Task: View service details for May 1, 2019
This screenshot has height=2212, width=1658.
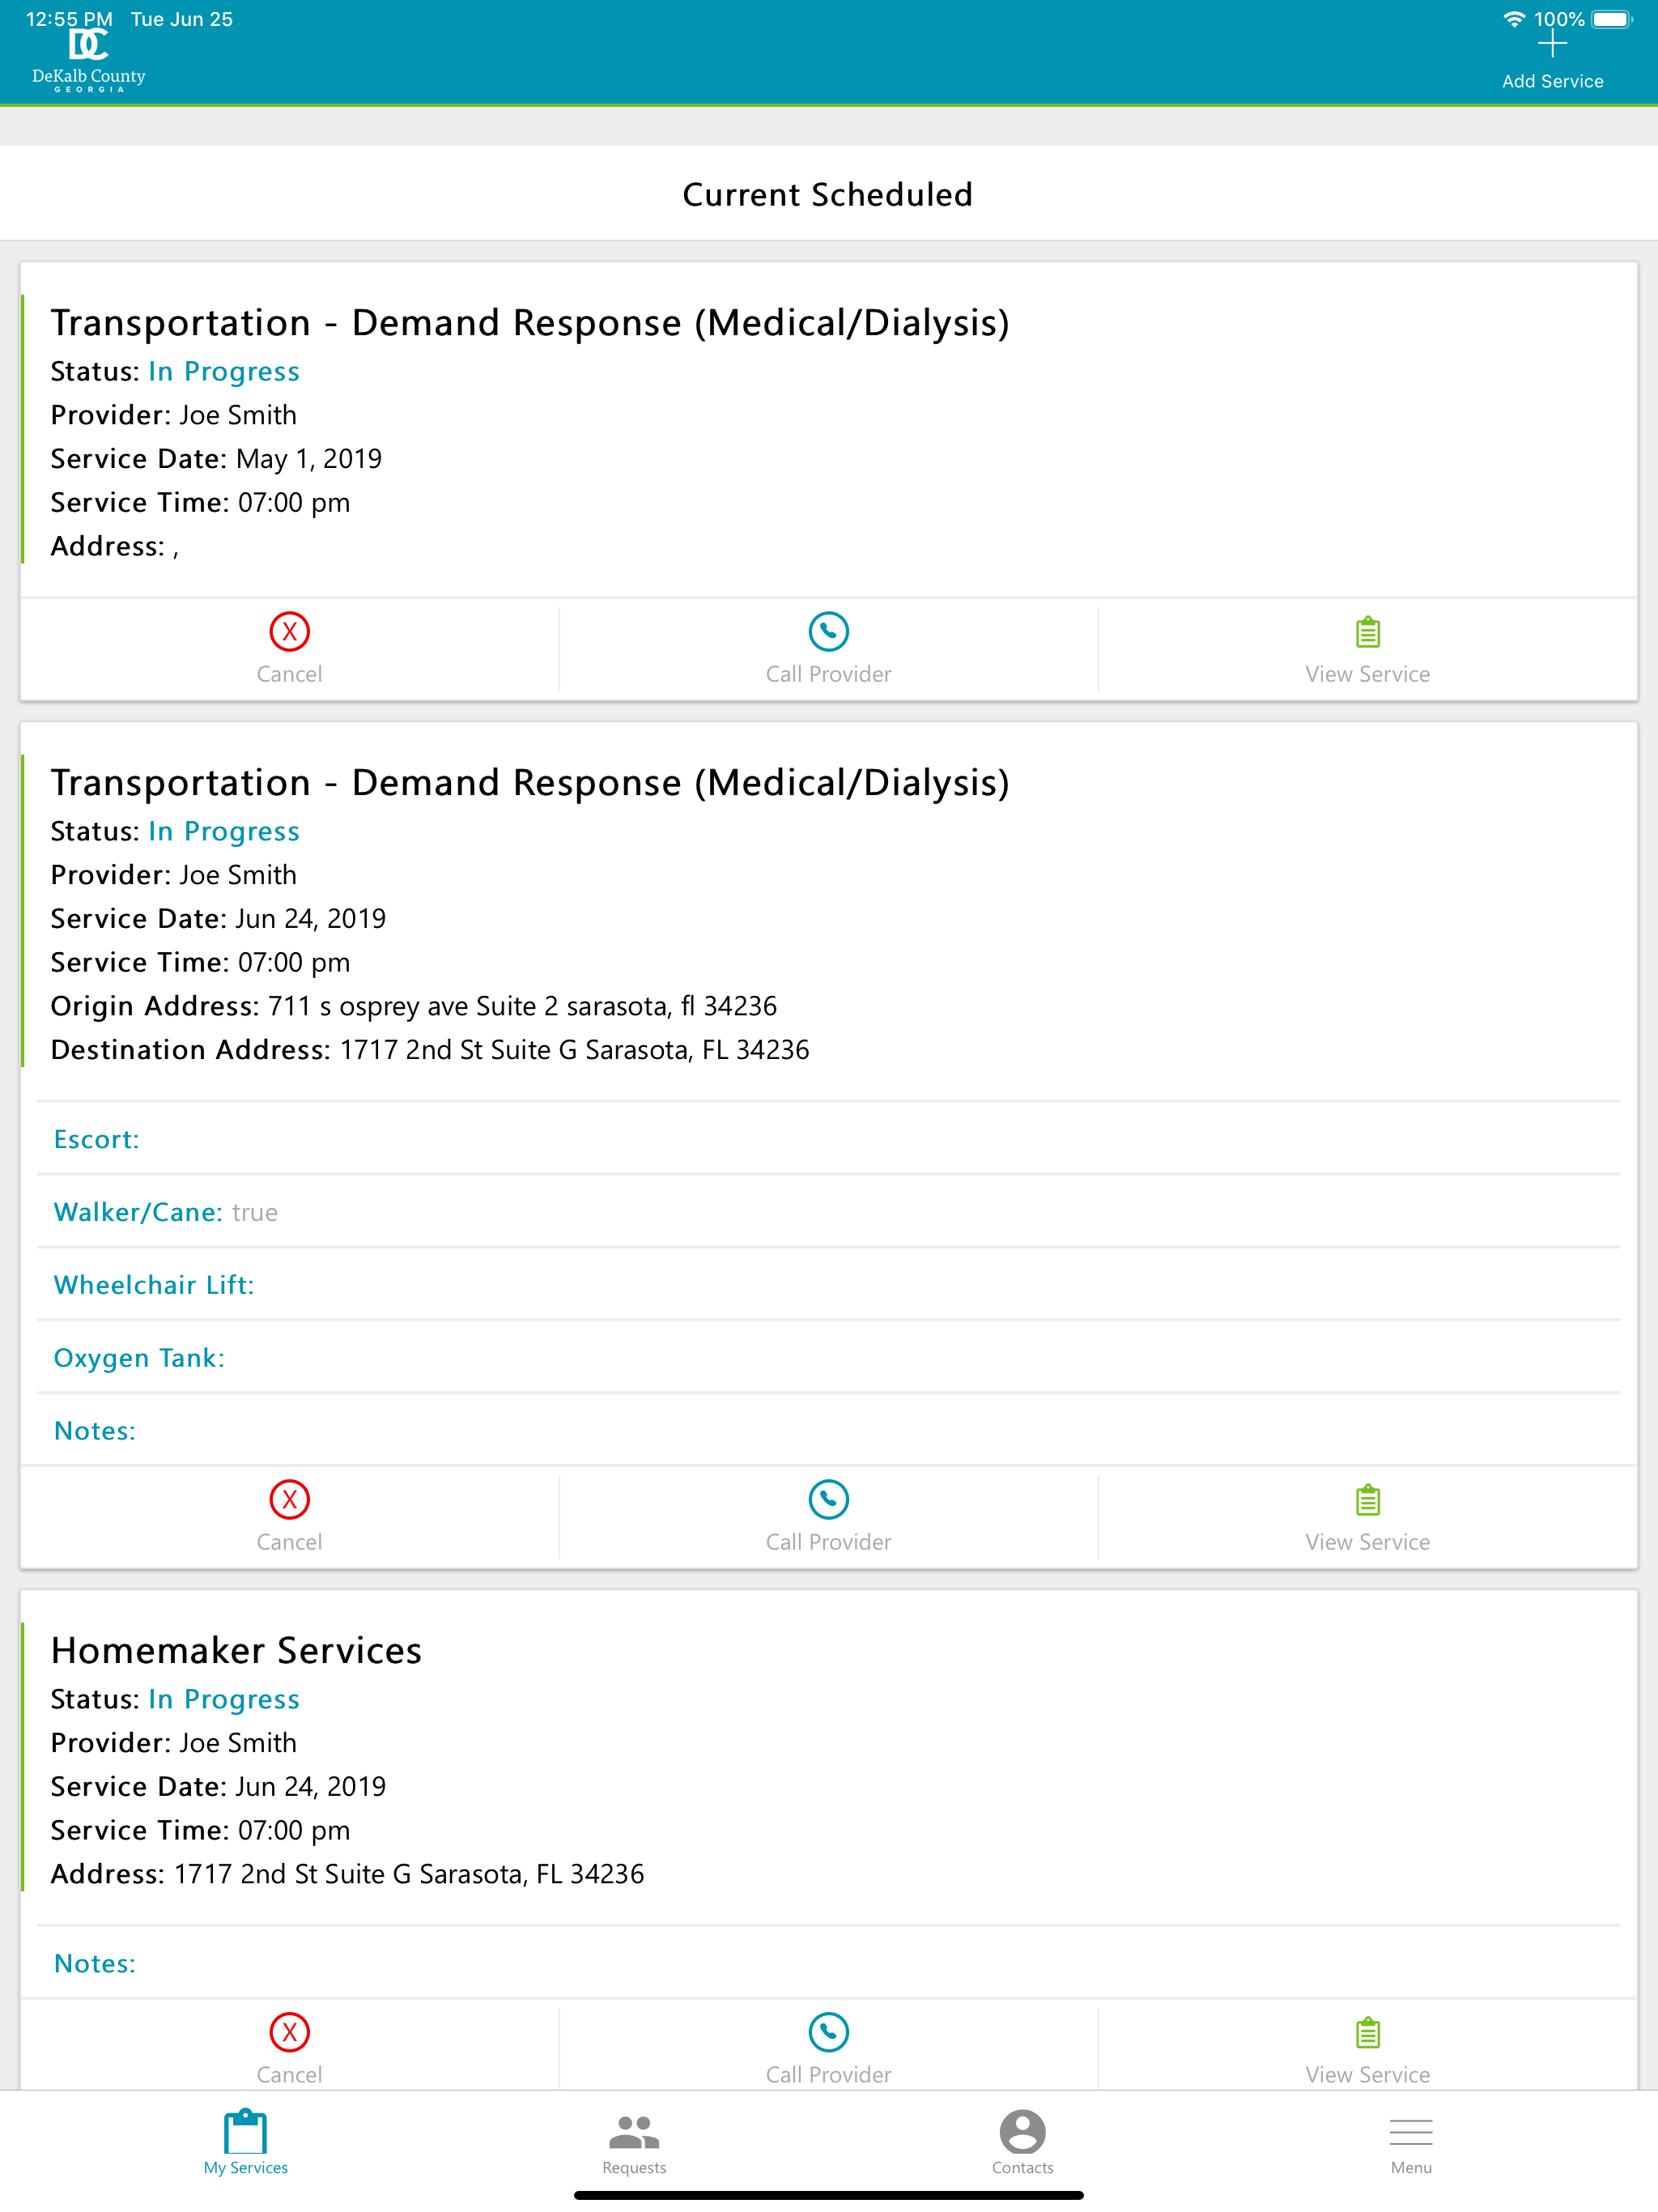Action: coord(1367,648)
